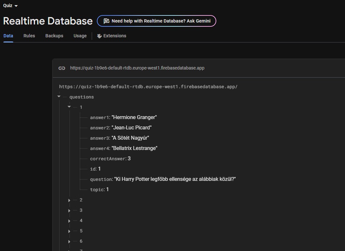This screenshot has height=251, width=345.
Task: Click the Gemini chat sparkle icon
Action: [x=106, y=21]
